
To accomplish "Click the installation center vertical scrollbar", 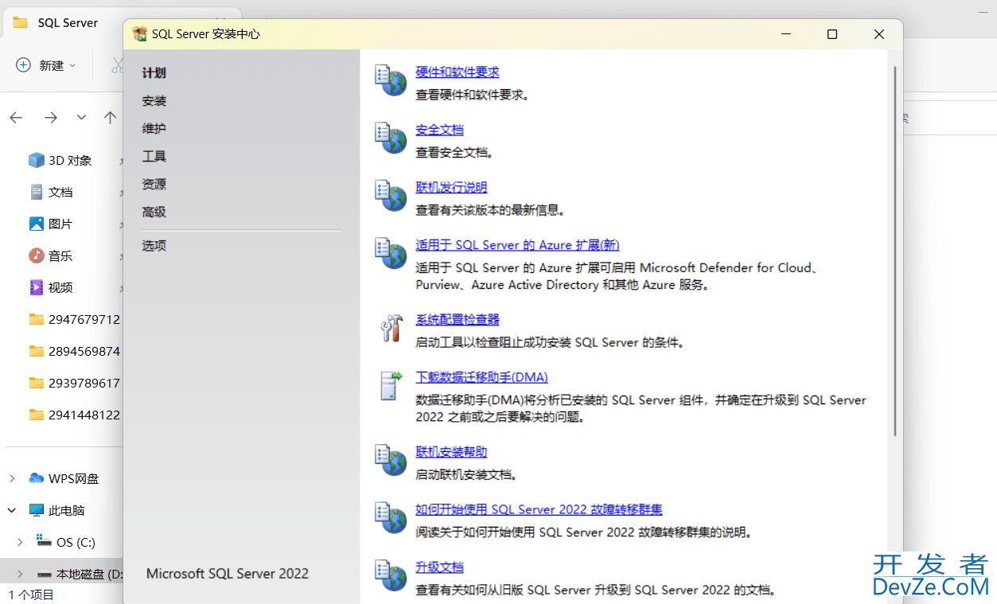I will (x=895, y=251).
